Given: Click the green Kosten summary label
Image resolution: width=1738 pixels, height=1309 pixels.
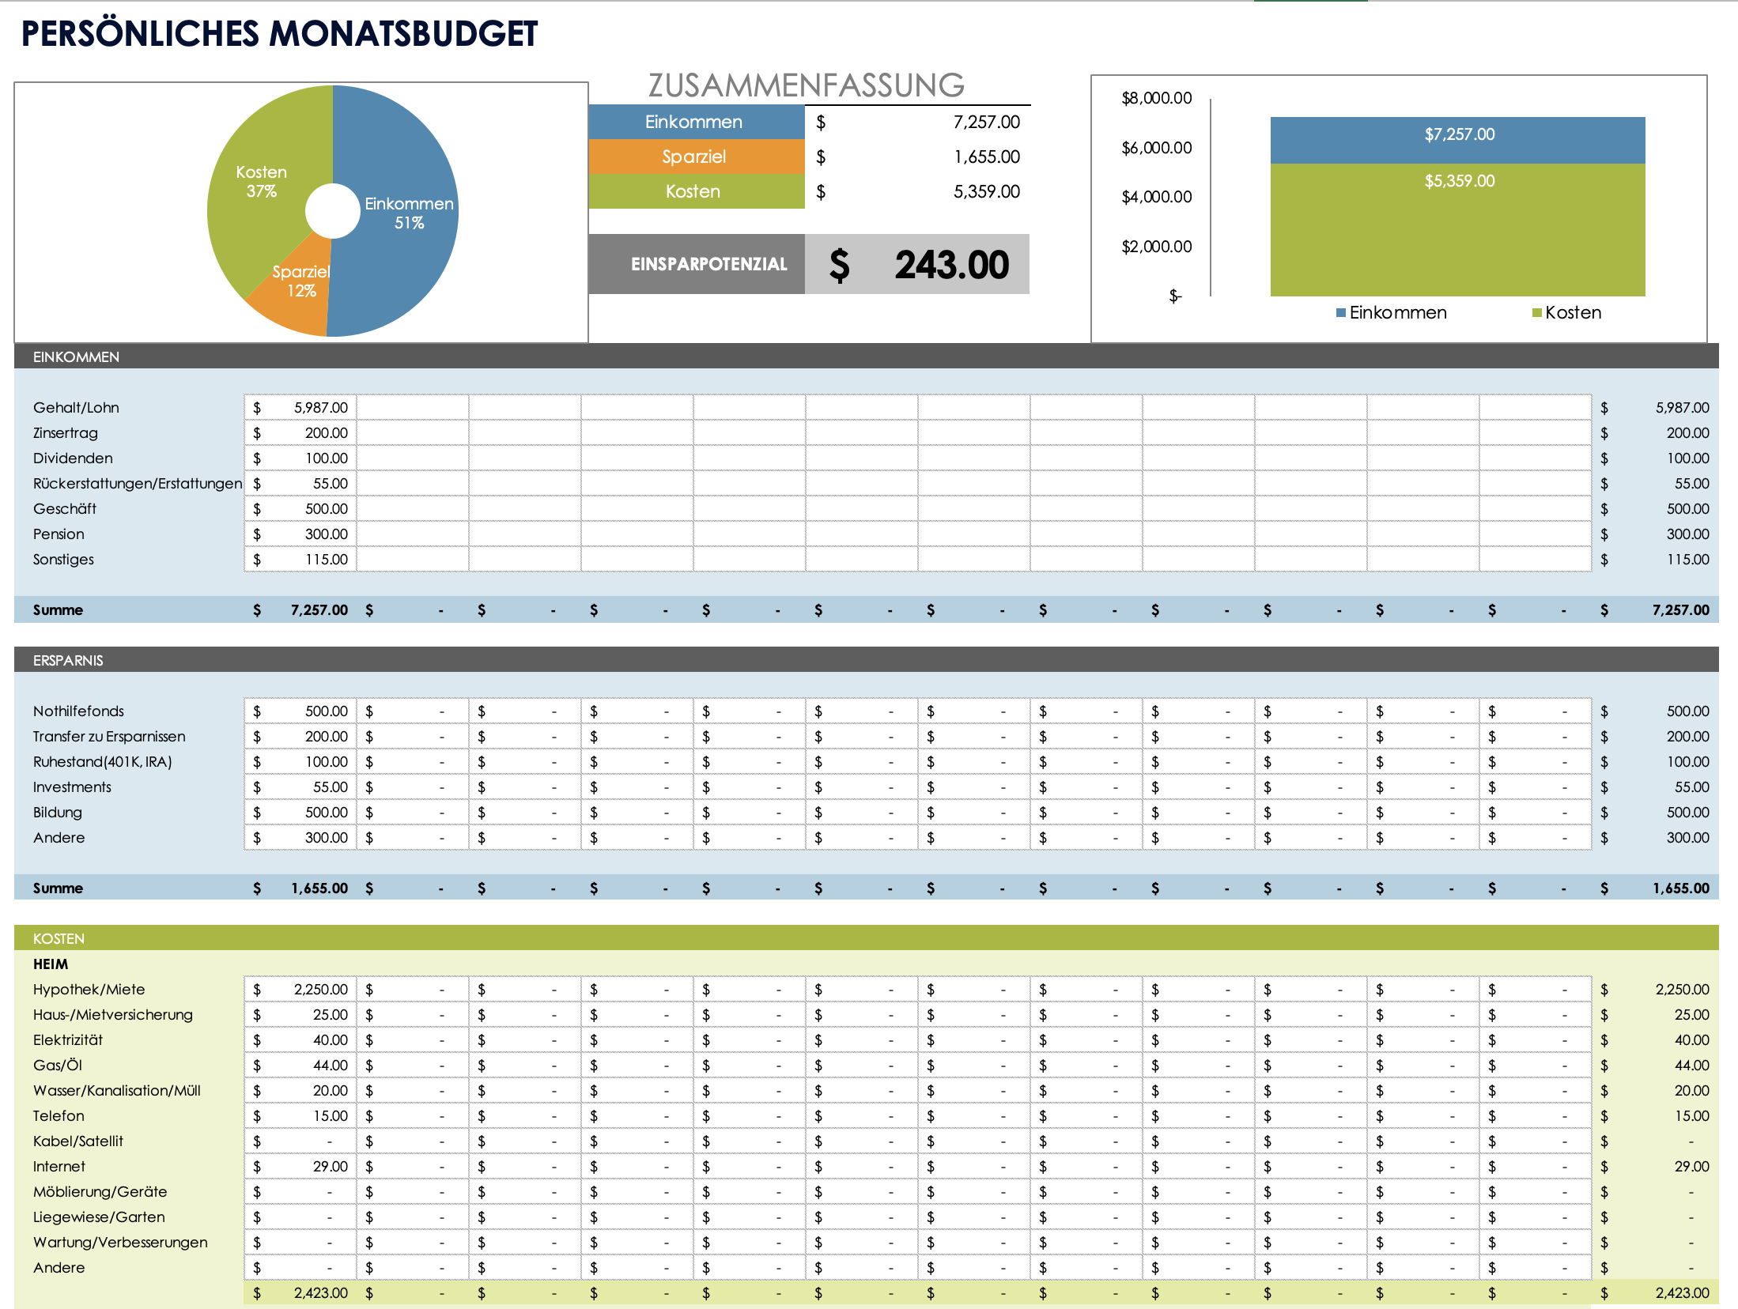Looking at the screenshot, I should tap(696, 191).
